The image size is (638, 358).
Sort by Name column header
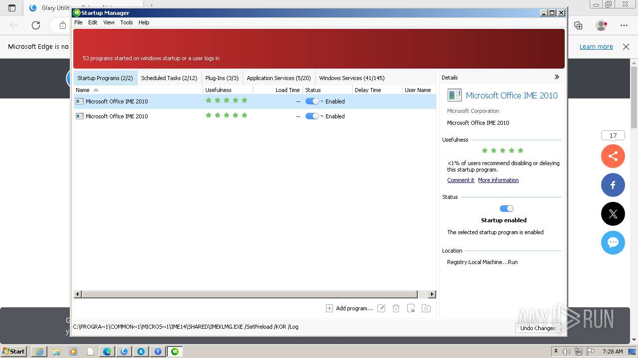pyautogui.click(x=138, y=90)
